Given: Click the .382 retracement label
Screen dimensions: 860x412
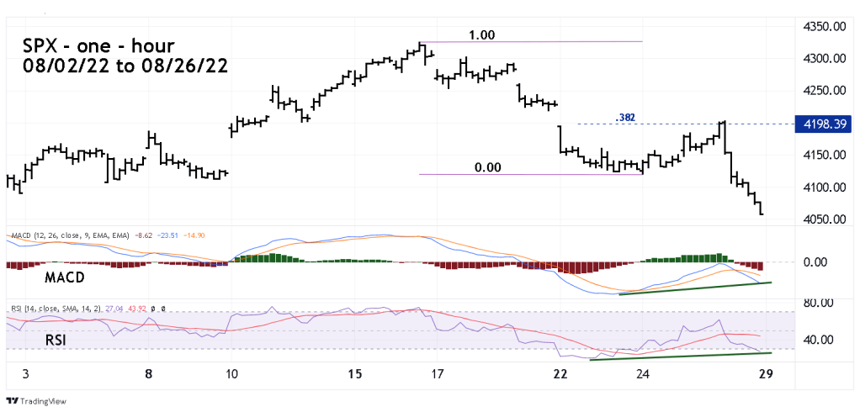Looking at the screenshot, I should click(624, 118).
